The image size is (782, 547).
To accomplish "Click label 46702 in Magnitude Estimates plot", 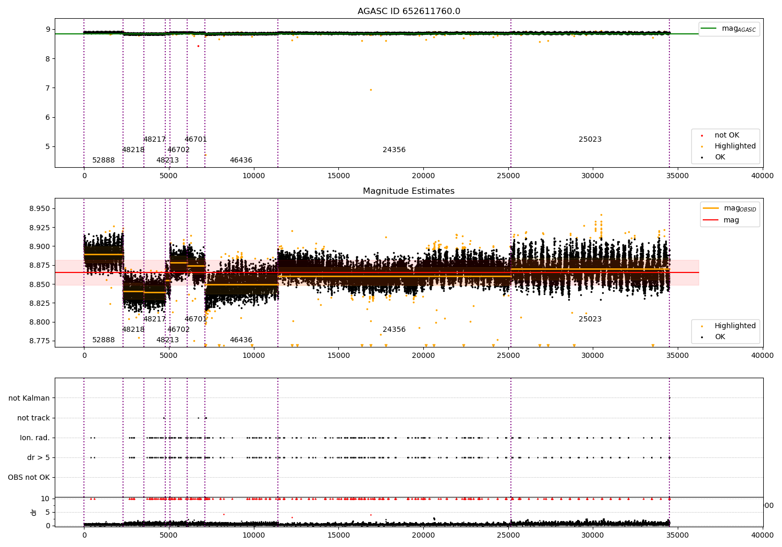I will pos(178,330).
